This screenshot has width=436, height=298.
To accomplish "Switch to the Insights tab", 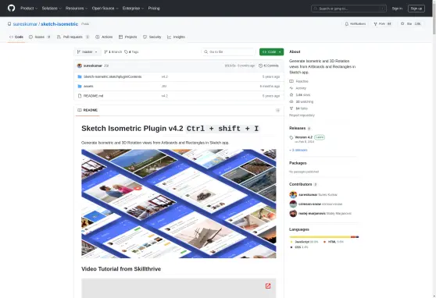I will [176, 37].
